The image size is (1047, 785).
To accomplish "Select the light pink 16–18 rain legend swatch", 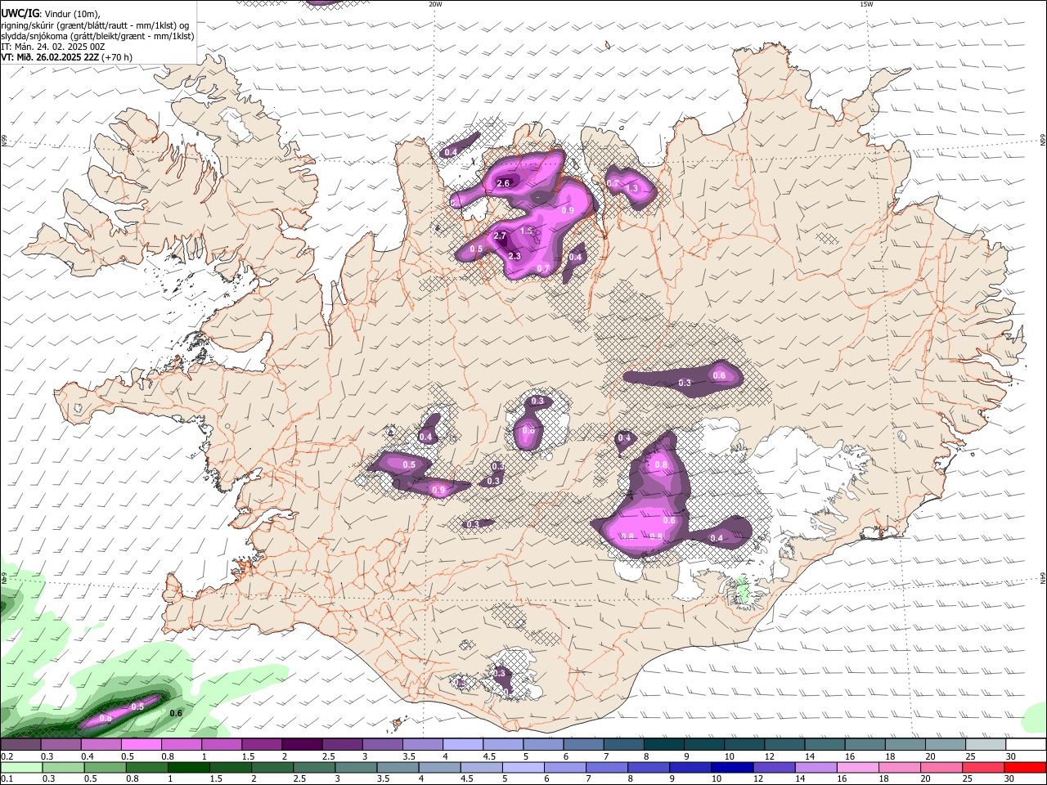I will [857, 768].
